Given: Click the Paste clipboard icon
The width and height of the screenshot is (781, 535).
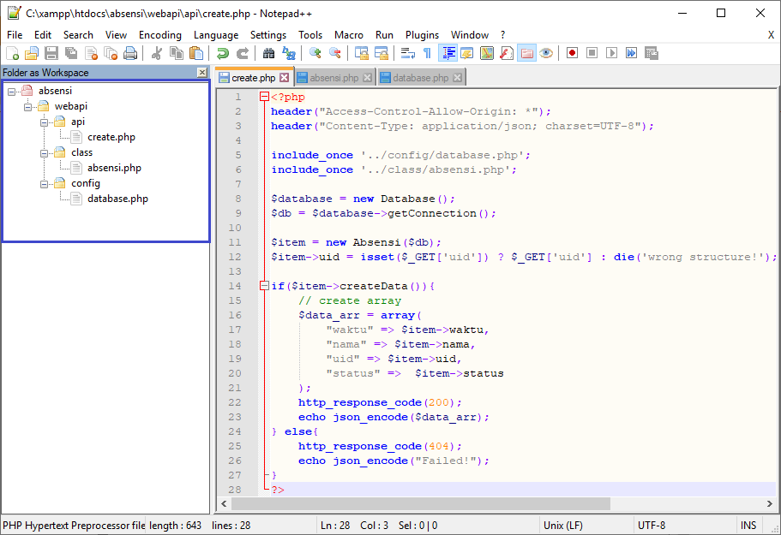Looking at the screenshot, I should pyautogui.click(x=196, y=53).
